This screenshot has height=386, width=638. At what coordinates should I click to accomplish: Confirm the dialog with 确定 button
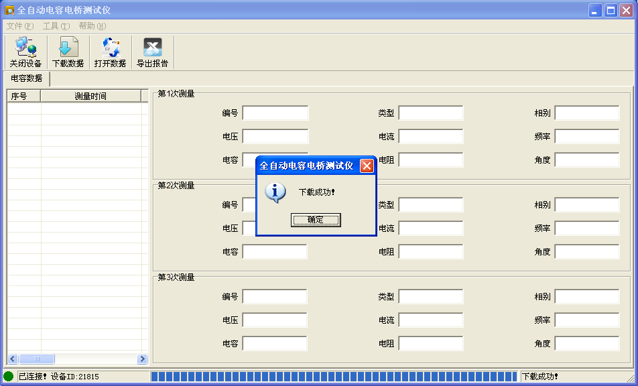[316, 220]
